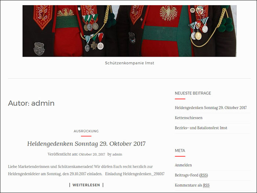Click Anmelden to log in
Image resolution: width=257 pixels, height=193 pixels.
(183, 165)
